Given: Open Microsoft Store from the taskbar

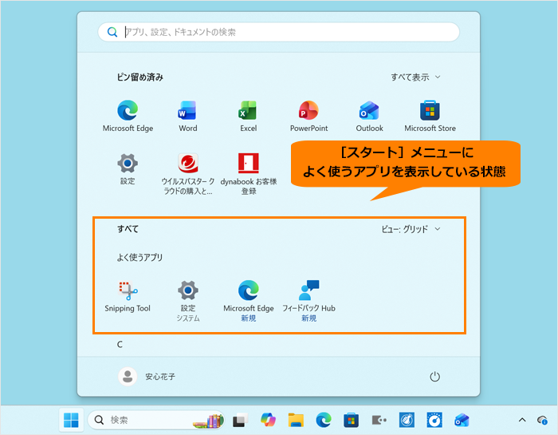Looking at the screenshot, I should click(351, 420).
